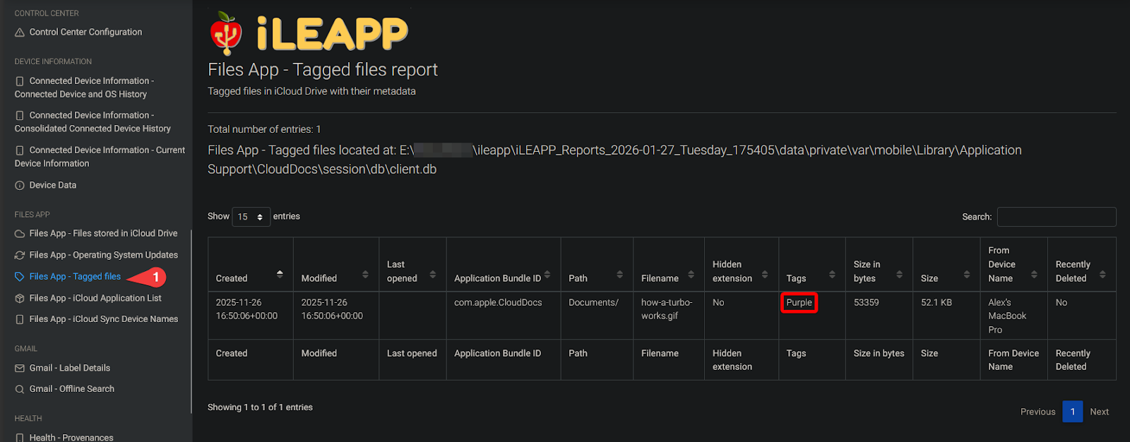
Task: Sort by Size column arrows
Action: [x=967, y=274]
